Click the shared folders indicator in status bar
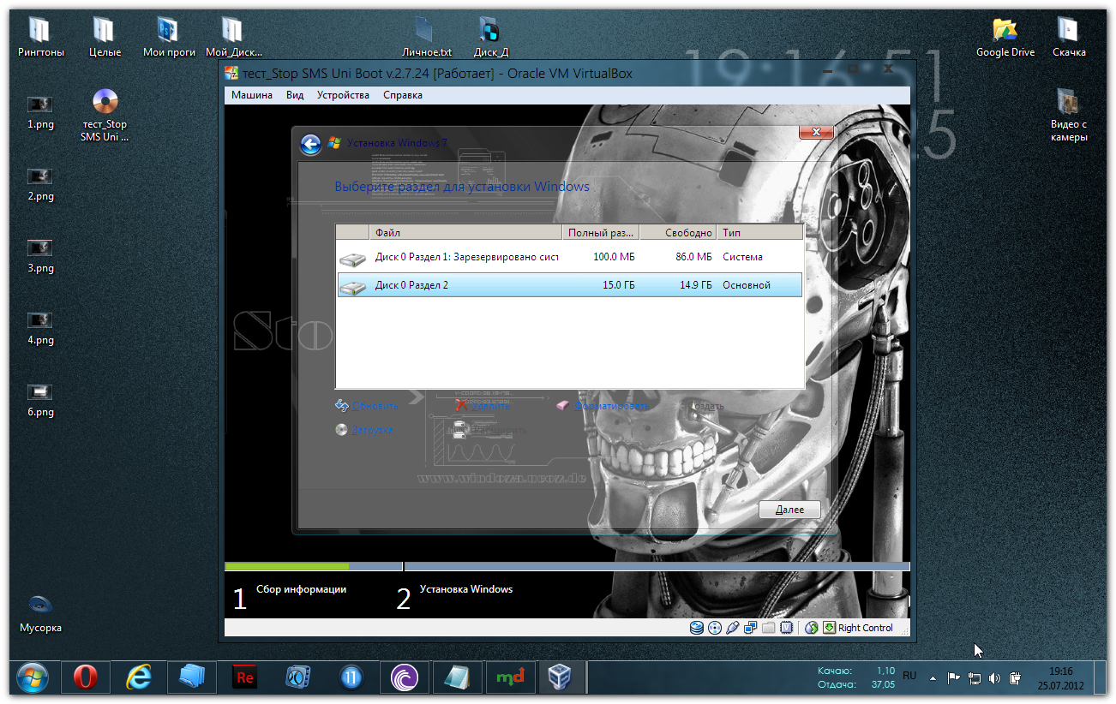The height and width of the screenshot is (704, 1116). pos(768,628)
